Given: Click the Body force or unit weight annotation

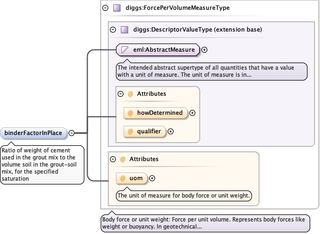Looking at the screenshot, I should pyautogui.click(x=205, y=223).
